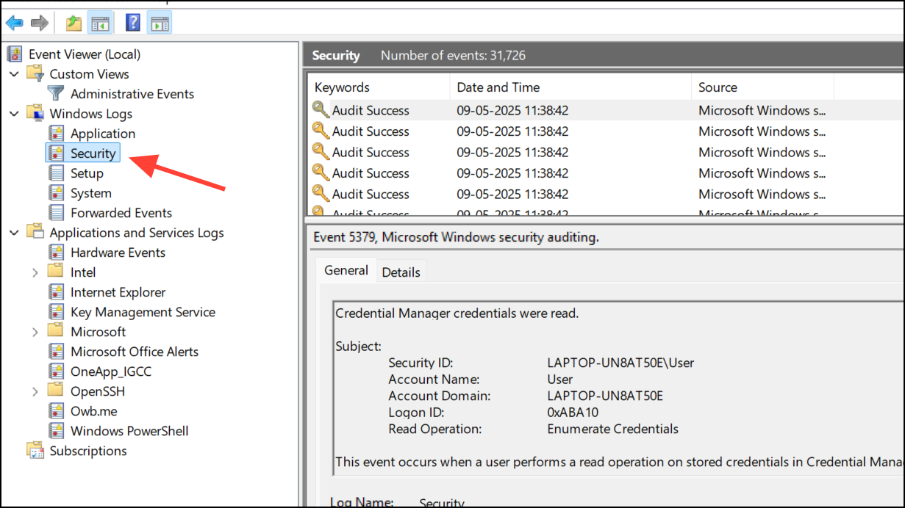Open the Windows PowerShell log
The image size is (905, 508).
coord(129,431)
